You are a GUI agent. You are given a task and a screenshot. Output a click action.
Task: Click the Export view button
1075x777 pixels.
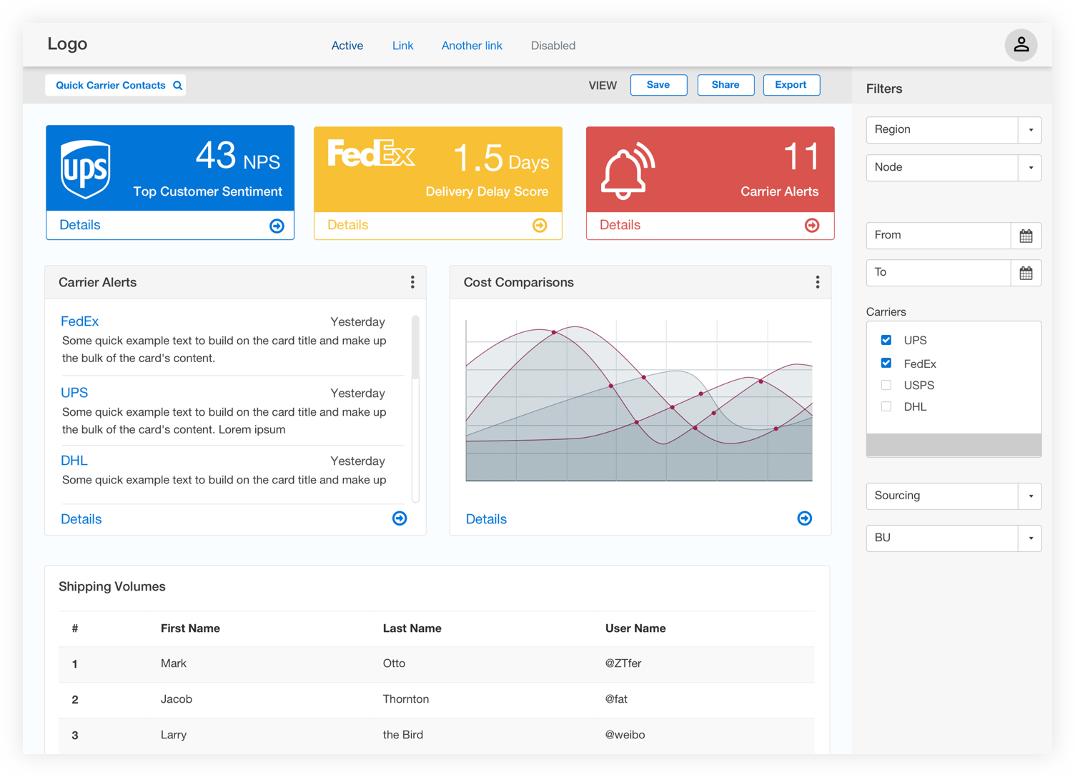pos(791,85)
